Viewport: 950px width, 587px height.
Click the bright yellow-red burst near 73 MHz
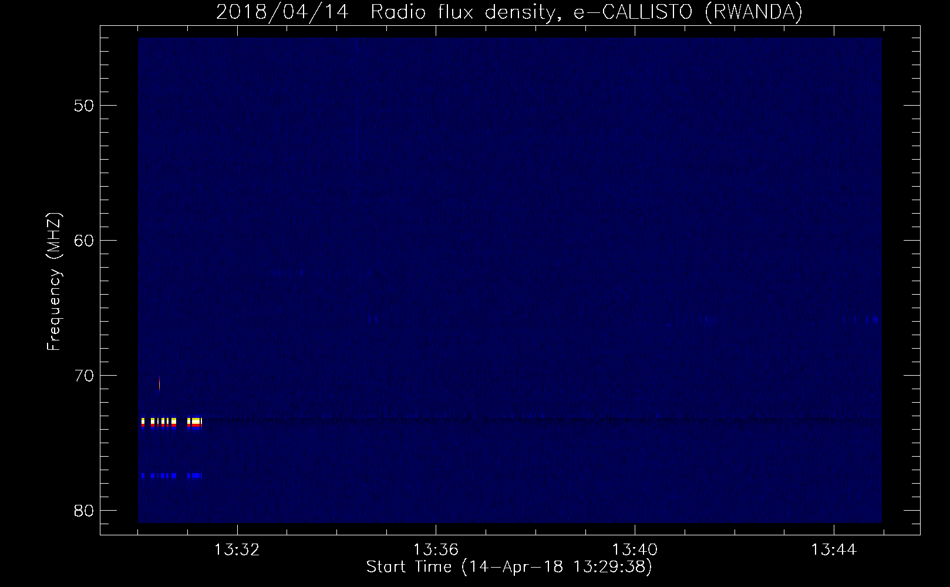171,423
